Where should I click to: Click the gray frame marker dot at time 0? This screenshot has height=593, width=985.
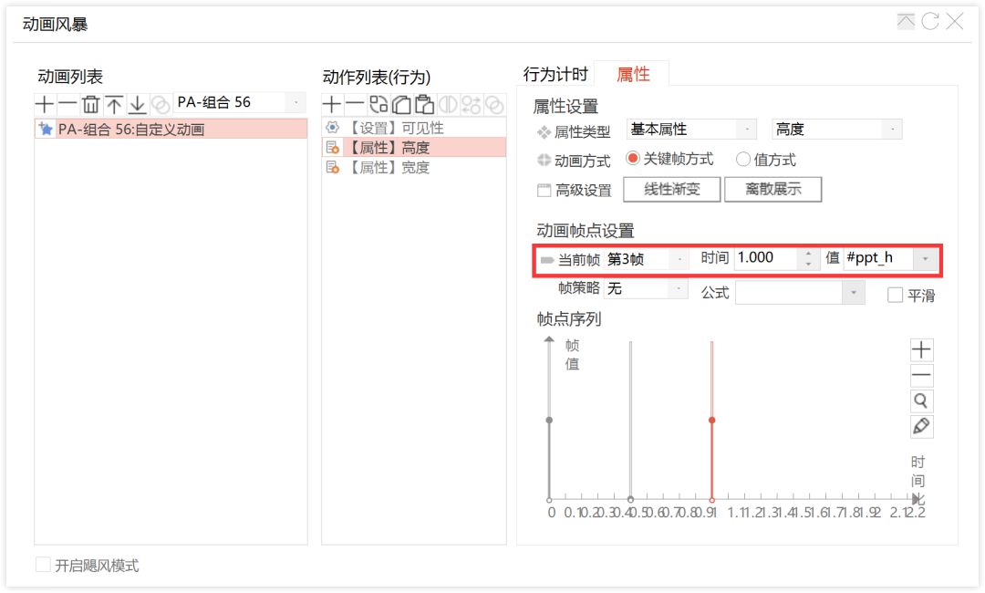pos(549,421)
